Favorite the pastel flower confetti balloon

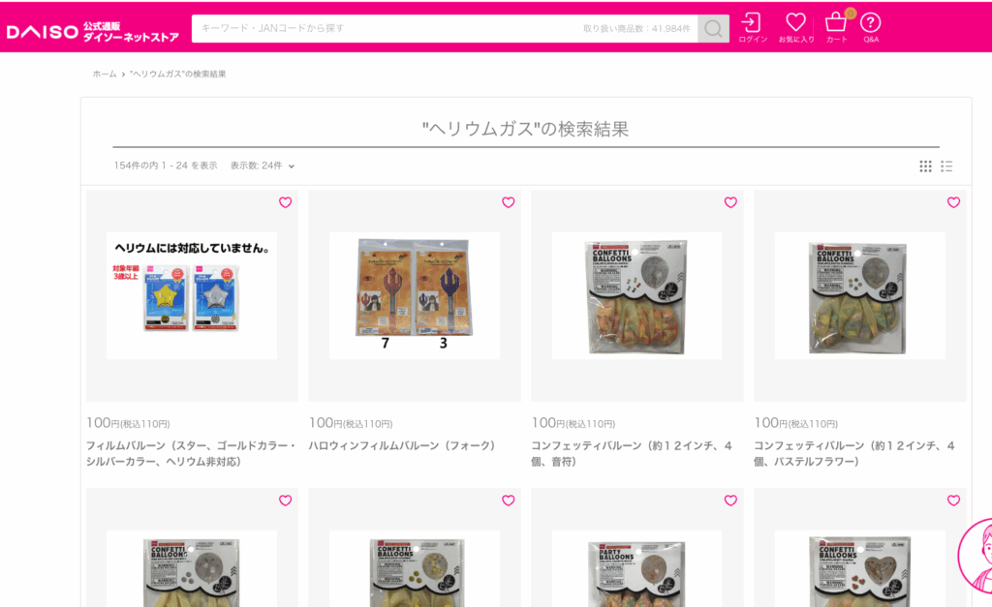coord(953,202)
